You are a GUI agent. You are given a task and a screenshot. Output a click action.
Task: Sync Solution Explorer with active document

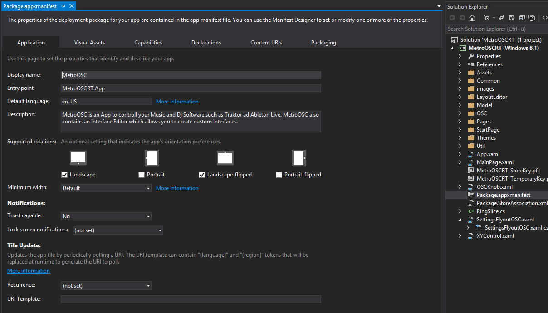tap(502, 18)
